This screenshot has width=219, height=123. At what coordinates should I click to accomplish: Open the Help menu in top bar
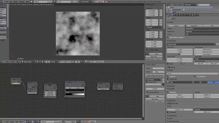(x=27, y=2)
